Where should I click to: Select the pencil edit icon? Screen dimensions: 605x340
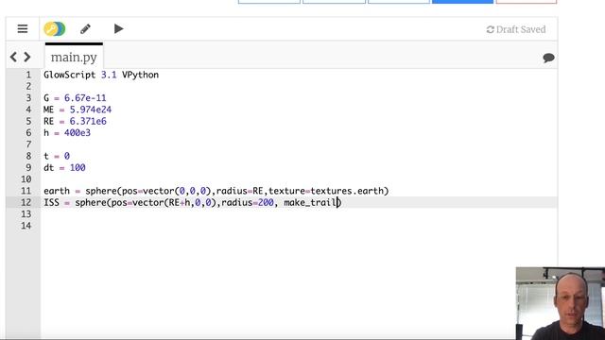click(85, 29)
